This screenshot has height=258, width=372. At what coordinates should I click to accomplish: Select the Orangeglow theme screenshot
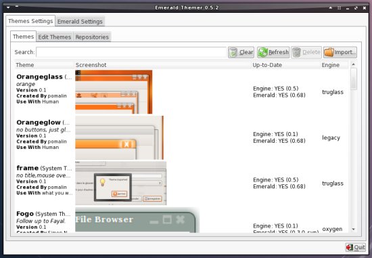tap(119, 137)
